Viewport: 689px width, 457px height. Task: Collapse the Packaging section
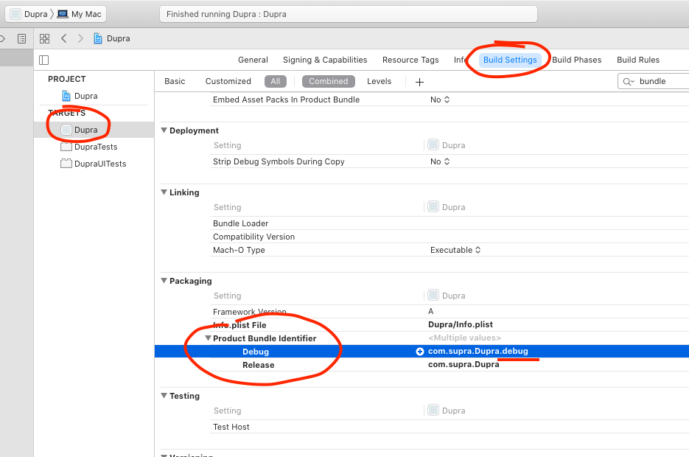tap(164, 281)
